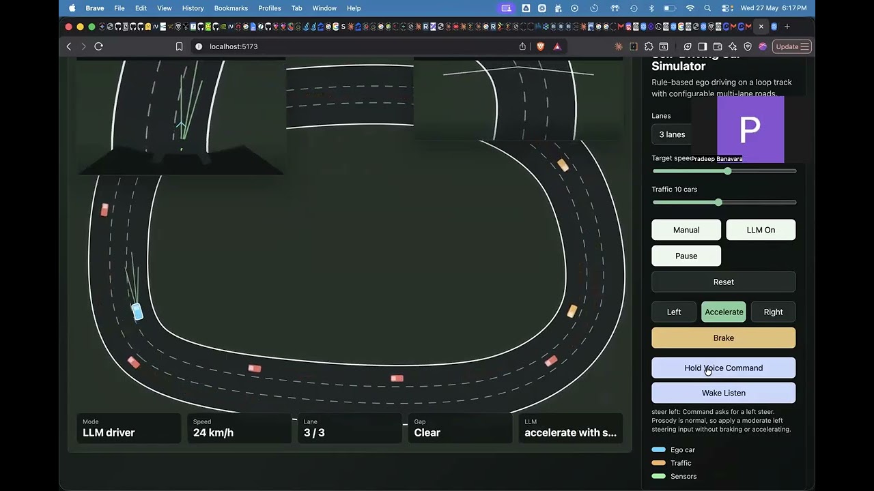The height and width of the screenshot is (491, 874).
Task: Click the Pradeep Banavara avatar tile
Action: pos(750,129)
